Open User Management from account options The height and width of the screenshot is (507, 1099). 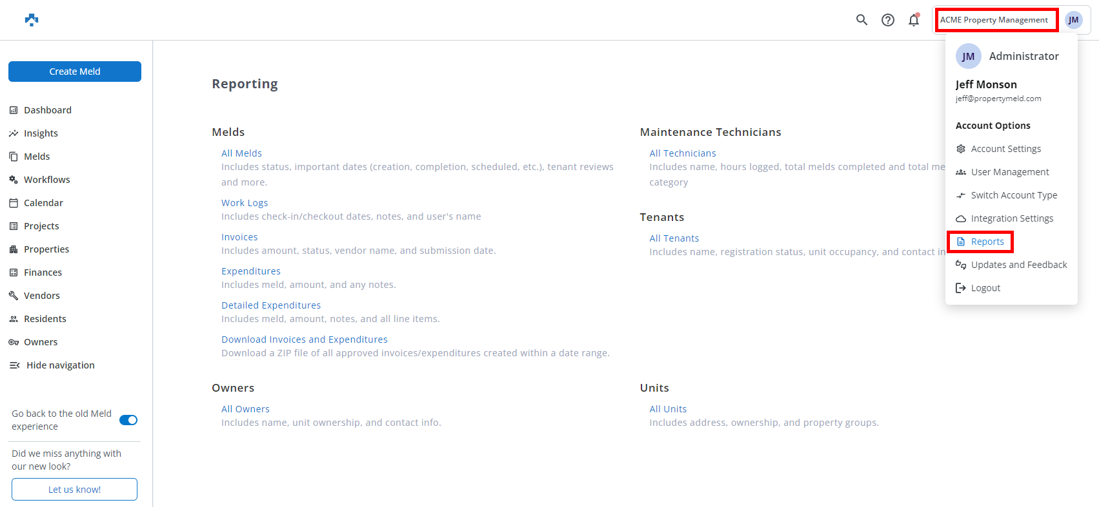tap(1010, 172)
